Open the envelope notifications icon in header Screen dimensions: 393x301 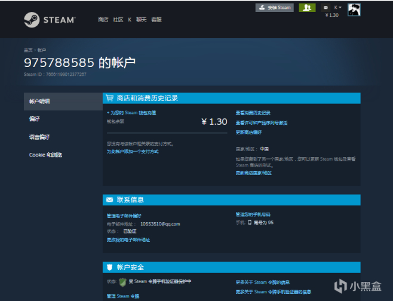click(326, 8)
